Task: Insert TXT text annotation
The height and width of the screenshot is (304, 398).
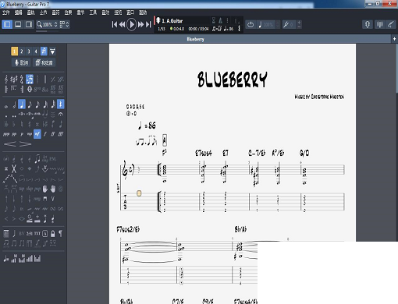Action: [37, 234]
